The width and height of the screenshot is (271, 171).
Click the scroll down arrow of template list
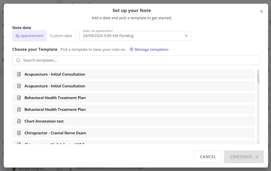coord(258,143)
